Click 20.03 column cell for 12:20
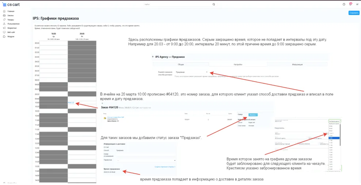Viewport: 361px width, 185px height. point(82,143)
